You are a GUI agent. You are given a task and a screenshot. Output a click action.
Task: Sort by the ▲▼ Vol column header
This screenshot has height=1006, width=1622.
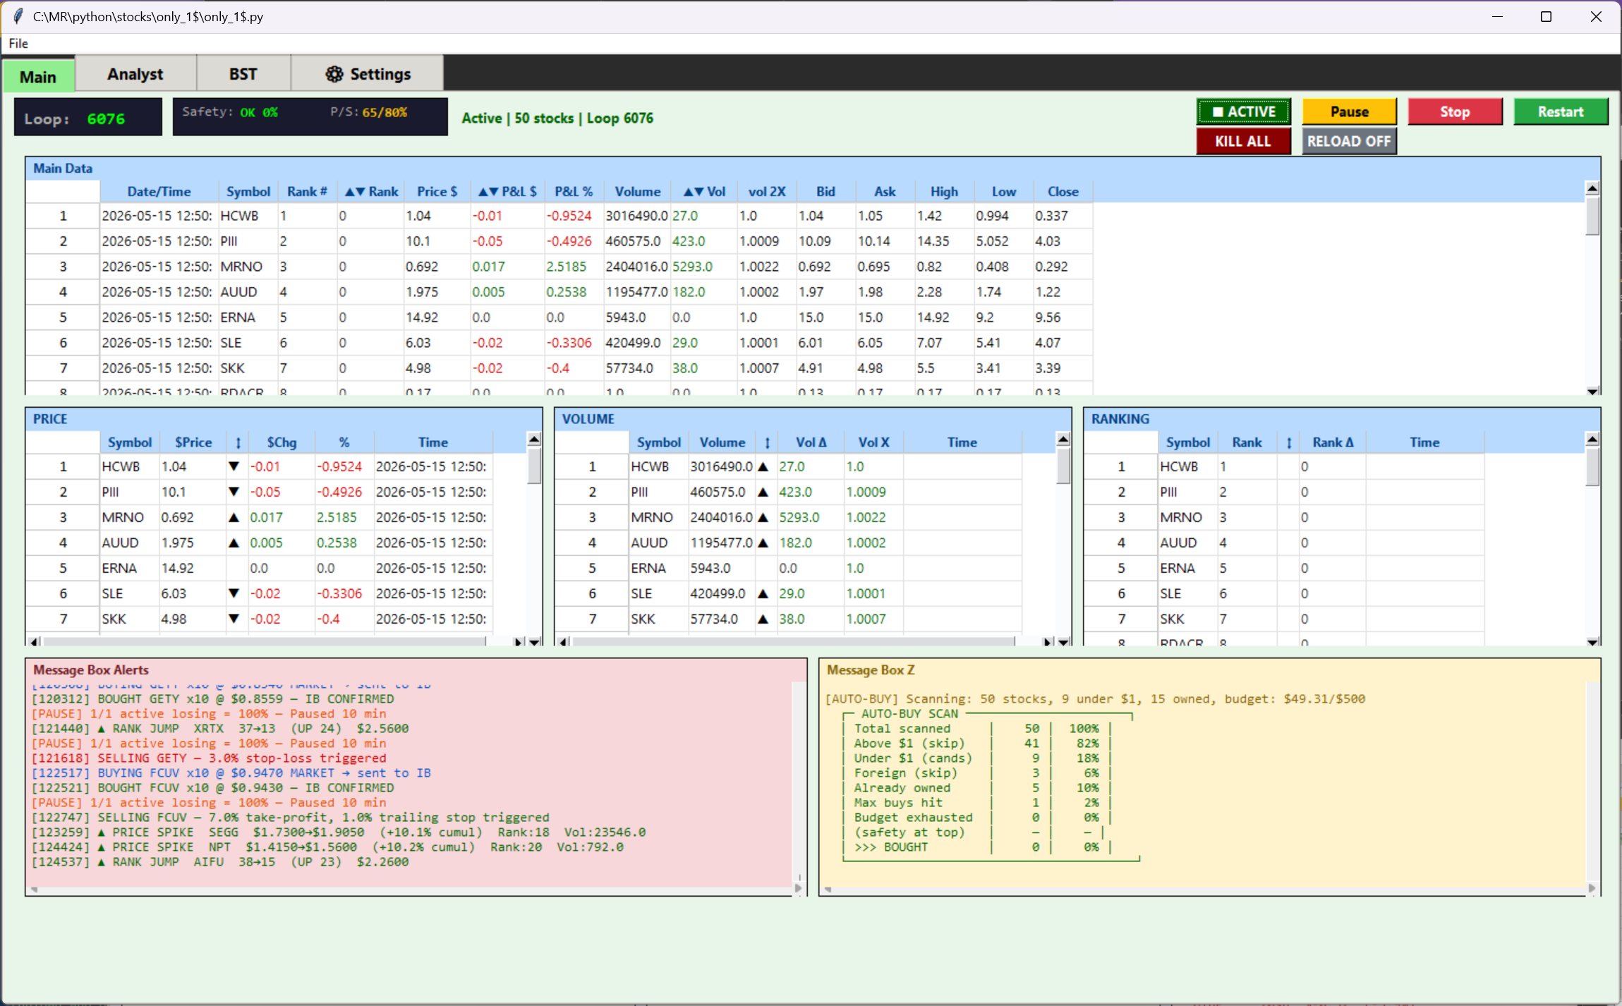tap(704, 191)
